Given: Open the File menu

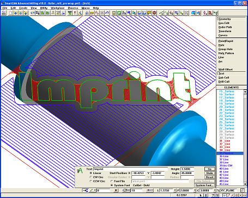Looking at the screenshot, I should (x=5, y=8).
